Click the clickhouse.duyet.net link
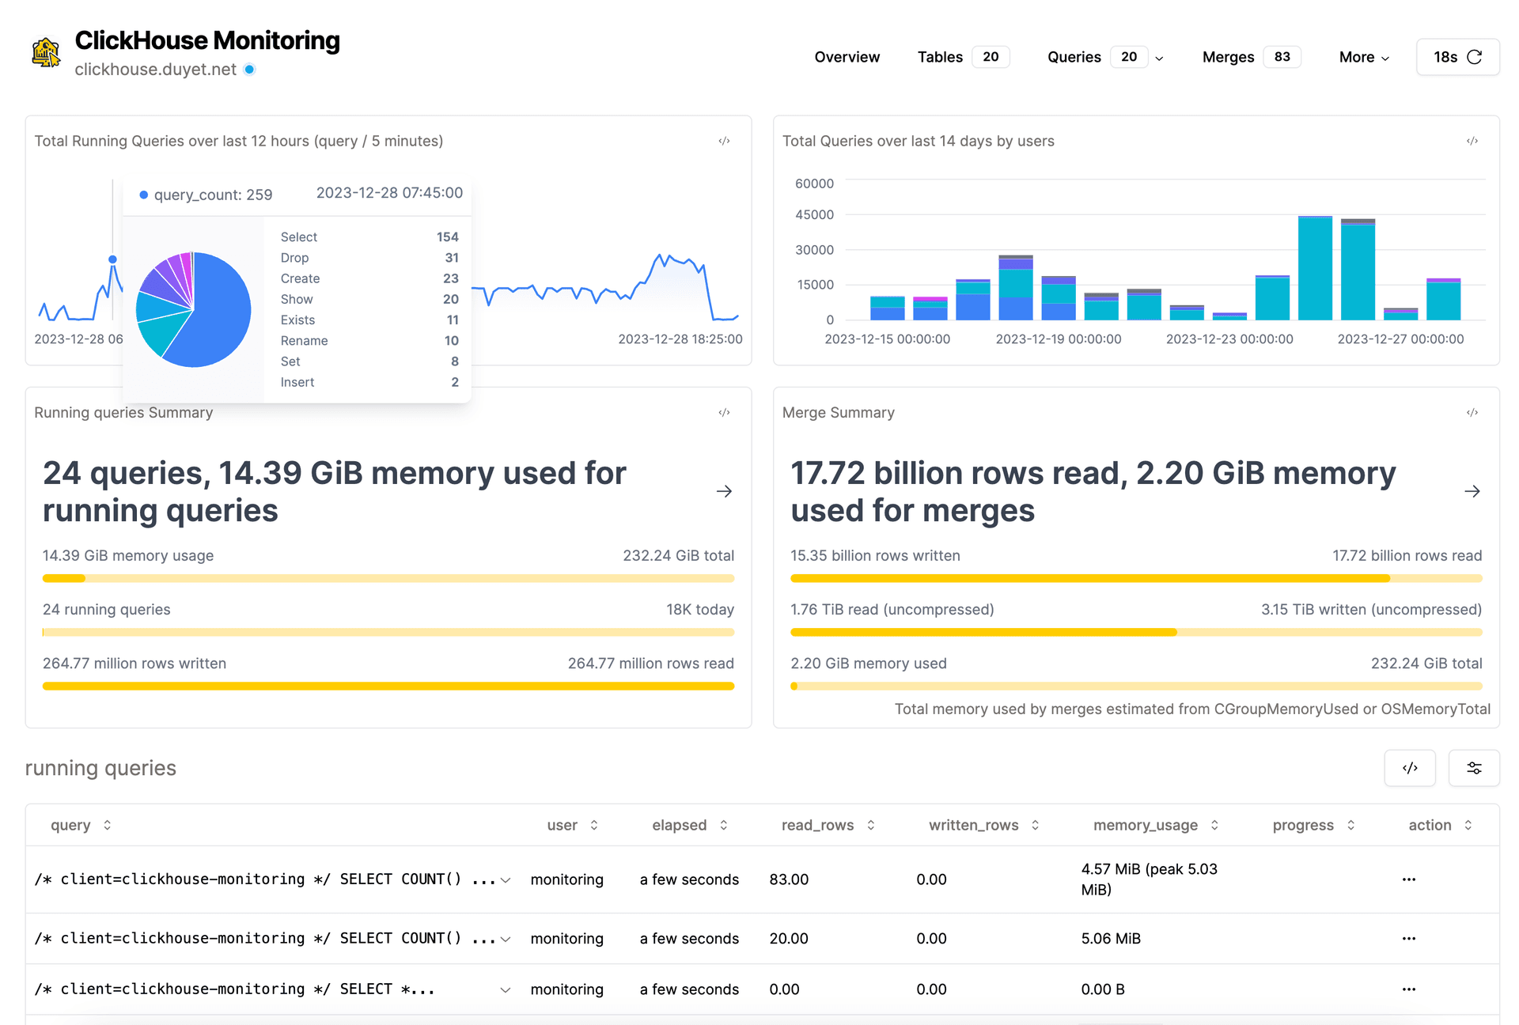 (x=155, y=70)
